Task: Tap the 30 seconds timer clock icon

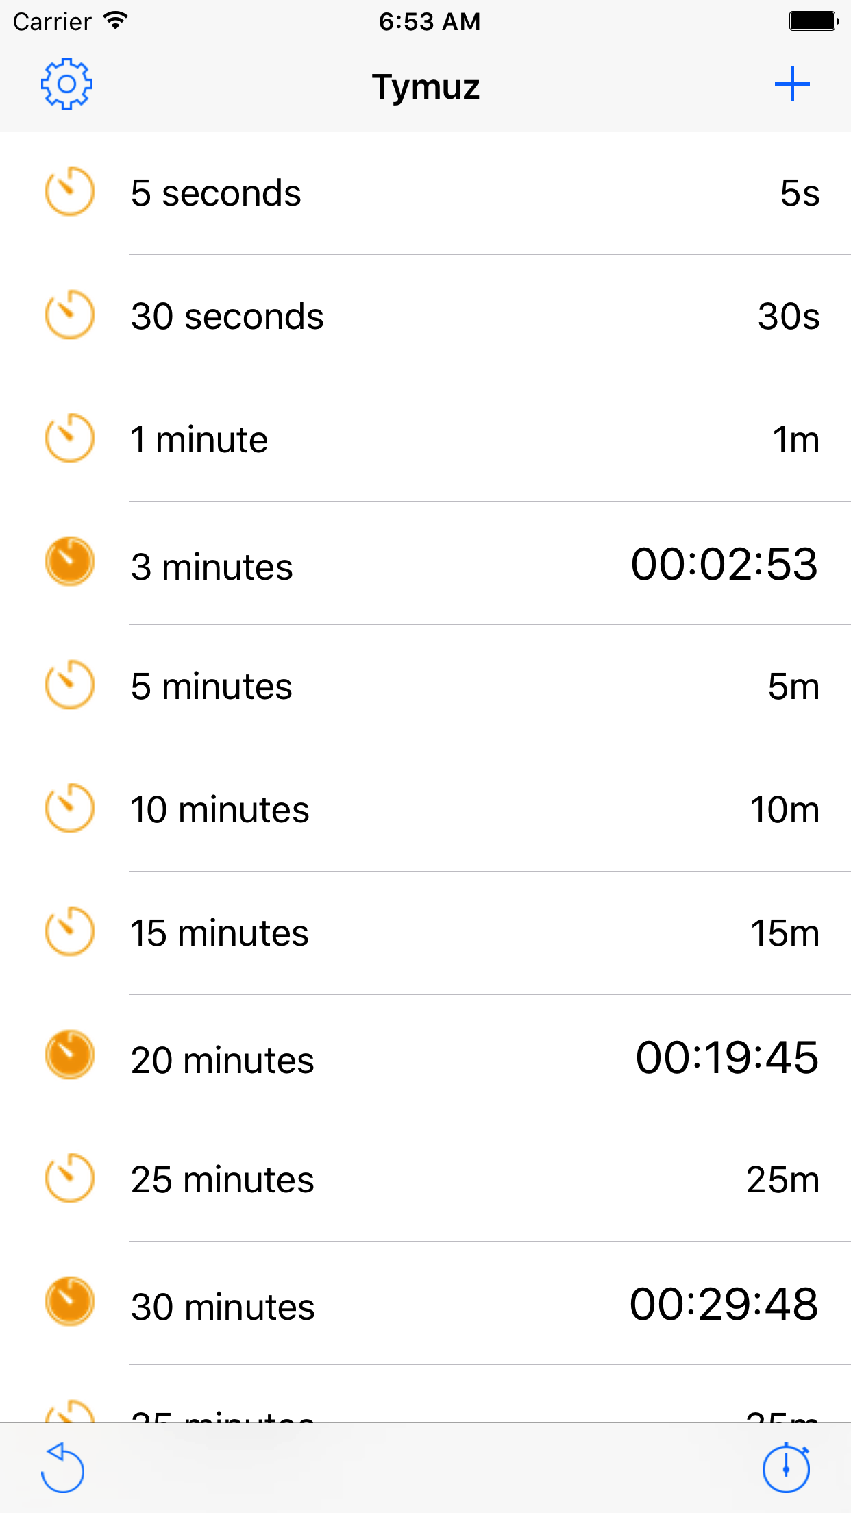Action: [69, 315]
